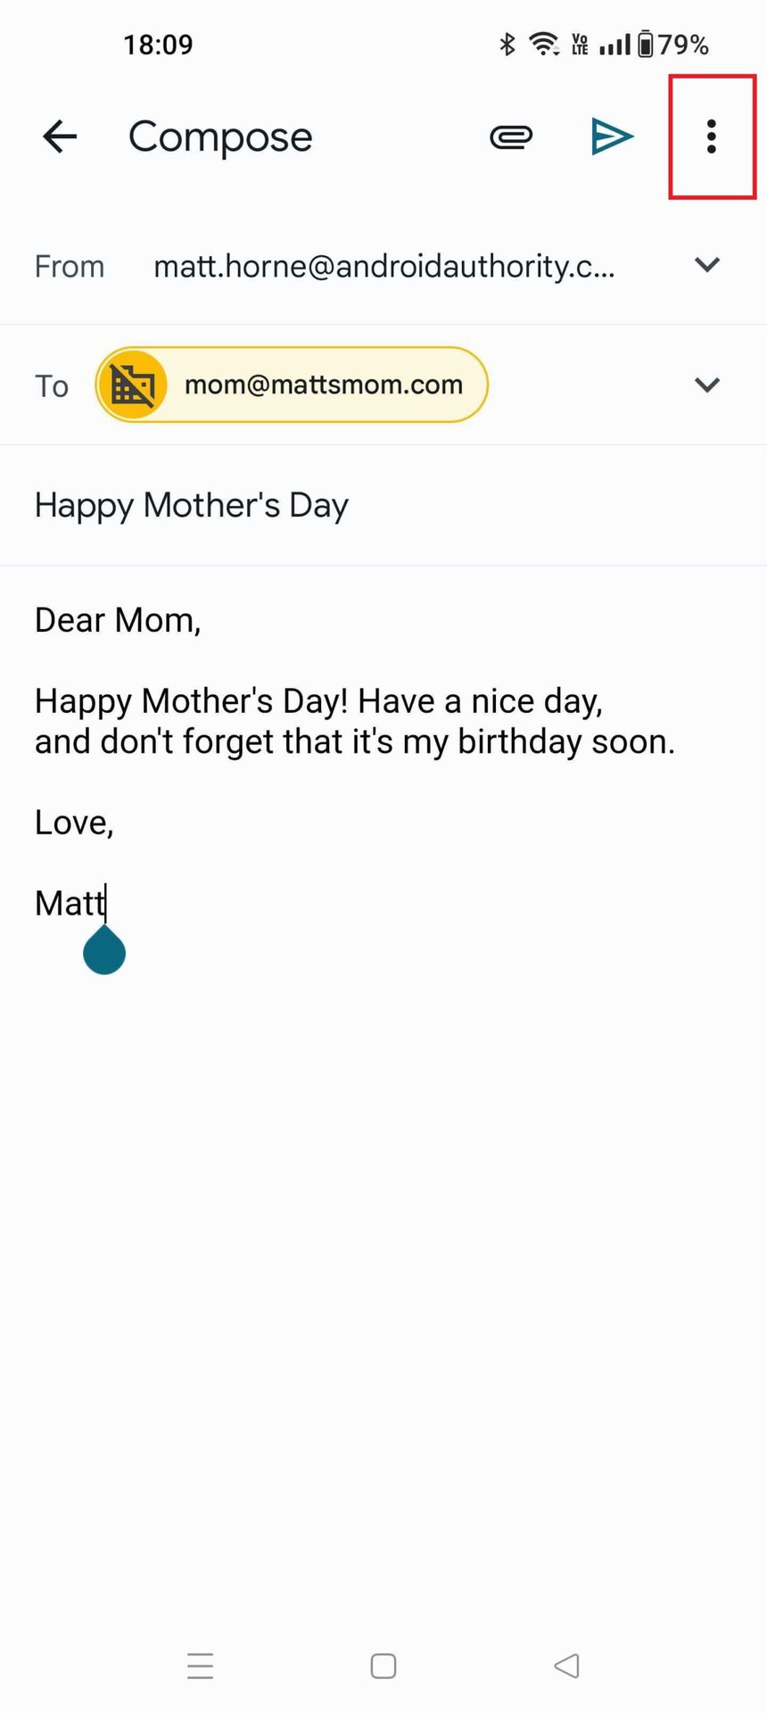
Task: Send the email with the arrow icon
Action: coord(612,137)
